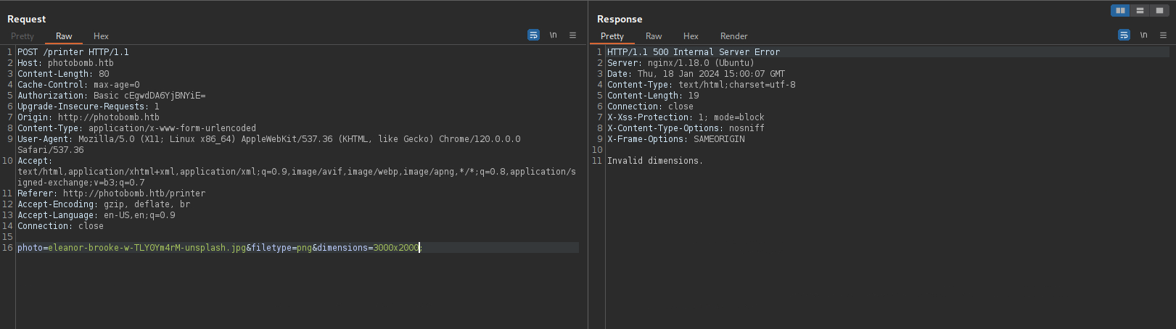Click the "Cache-Control: max-age=0" header
Image resolution: width=1176 pixels, height=329 pixels.
[x=78, y=85]
